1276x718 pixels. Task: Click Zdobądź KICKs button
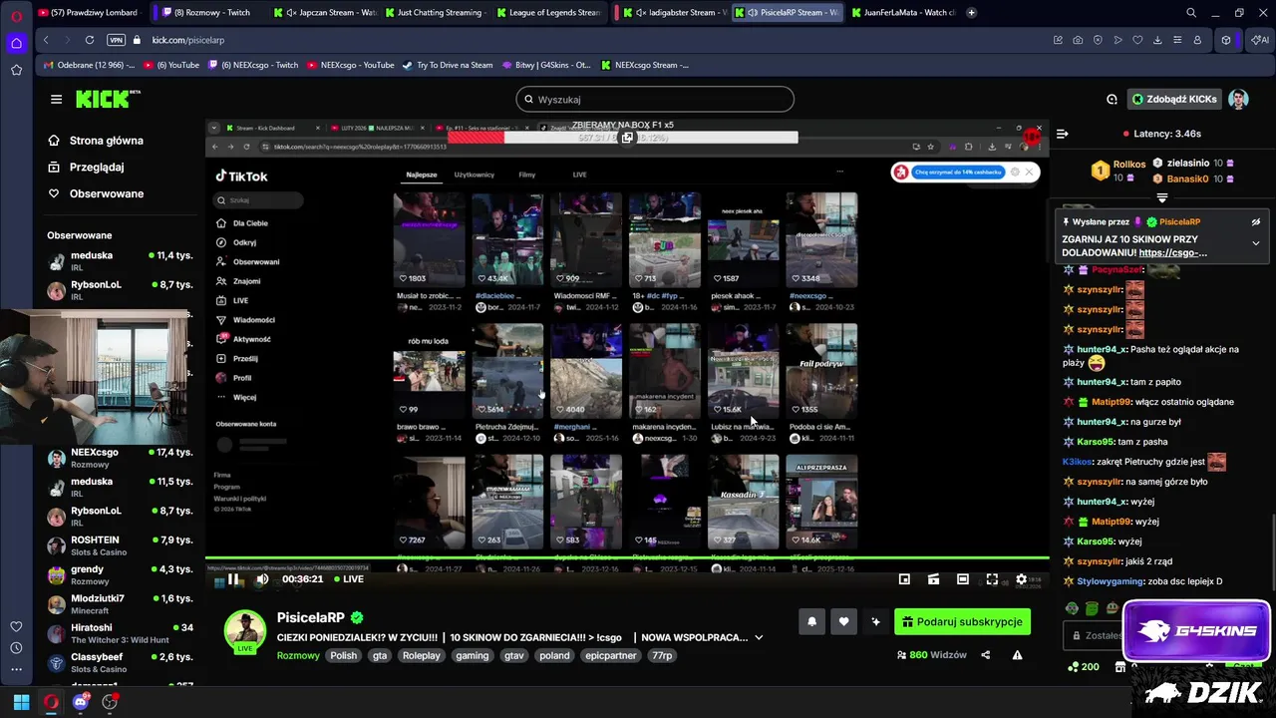(x=1174, y=99)
